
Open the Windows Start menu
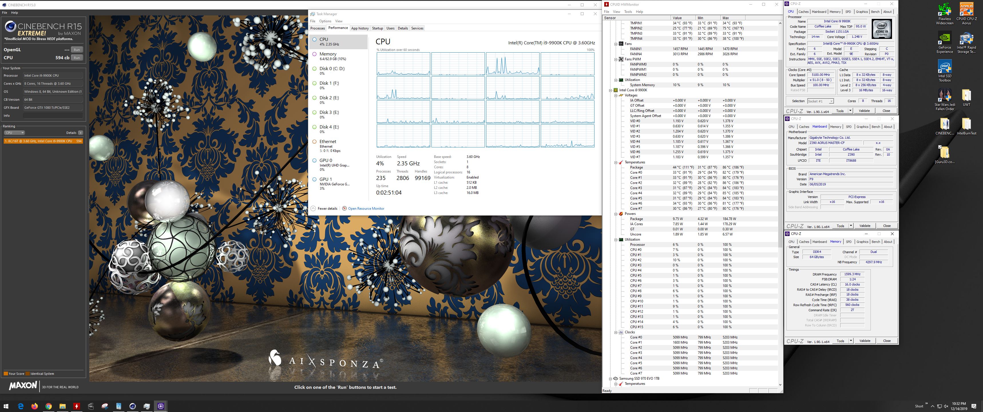click(7, 406)
